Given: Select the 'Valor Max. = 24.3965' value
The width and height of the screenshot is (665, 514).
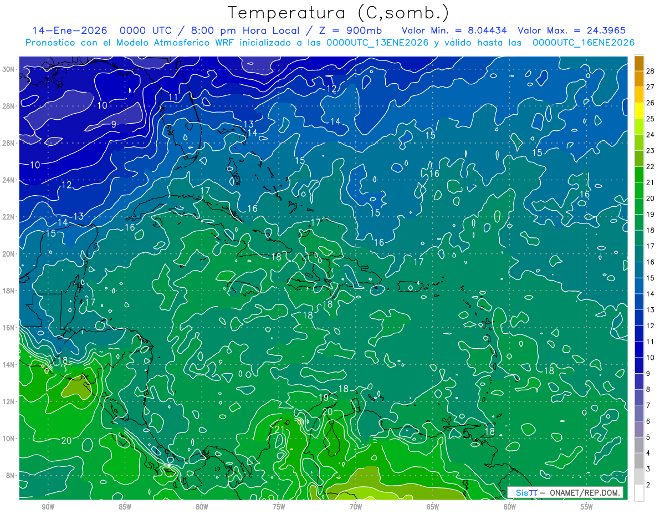Looking at the screenshot, I should coord(571,30).
